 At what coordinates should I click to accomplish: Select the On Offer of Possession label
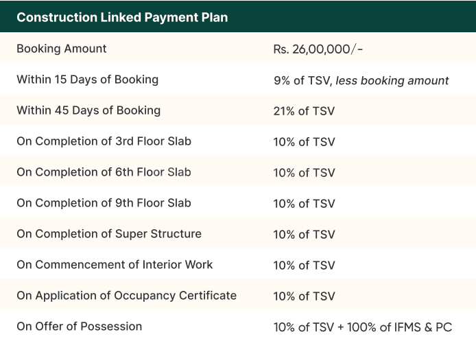point(80,327)
